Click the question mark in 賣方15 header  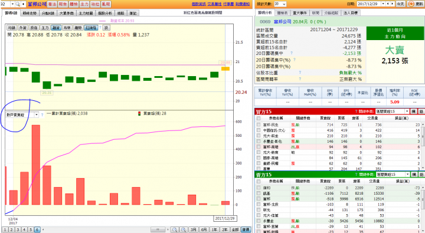356,175
